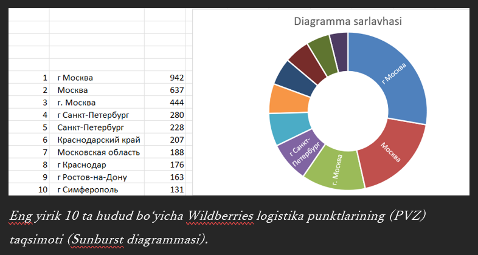This screenshot has width=478, height=255.
Task: Click the value cell 444
Action: [x=165, y=103]
